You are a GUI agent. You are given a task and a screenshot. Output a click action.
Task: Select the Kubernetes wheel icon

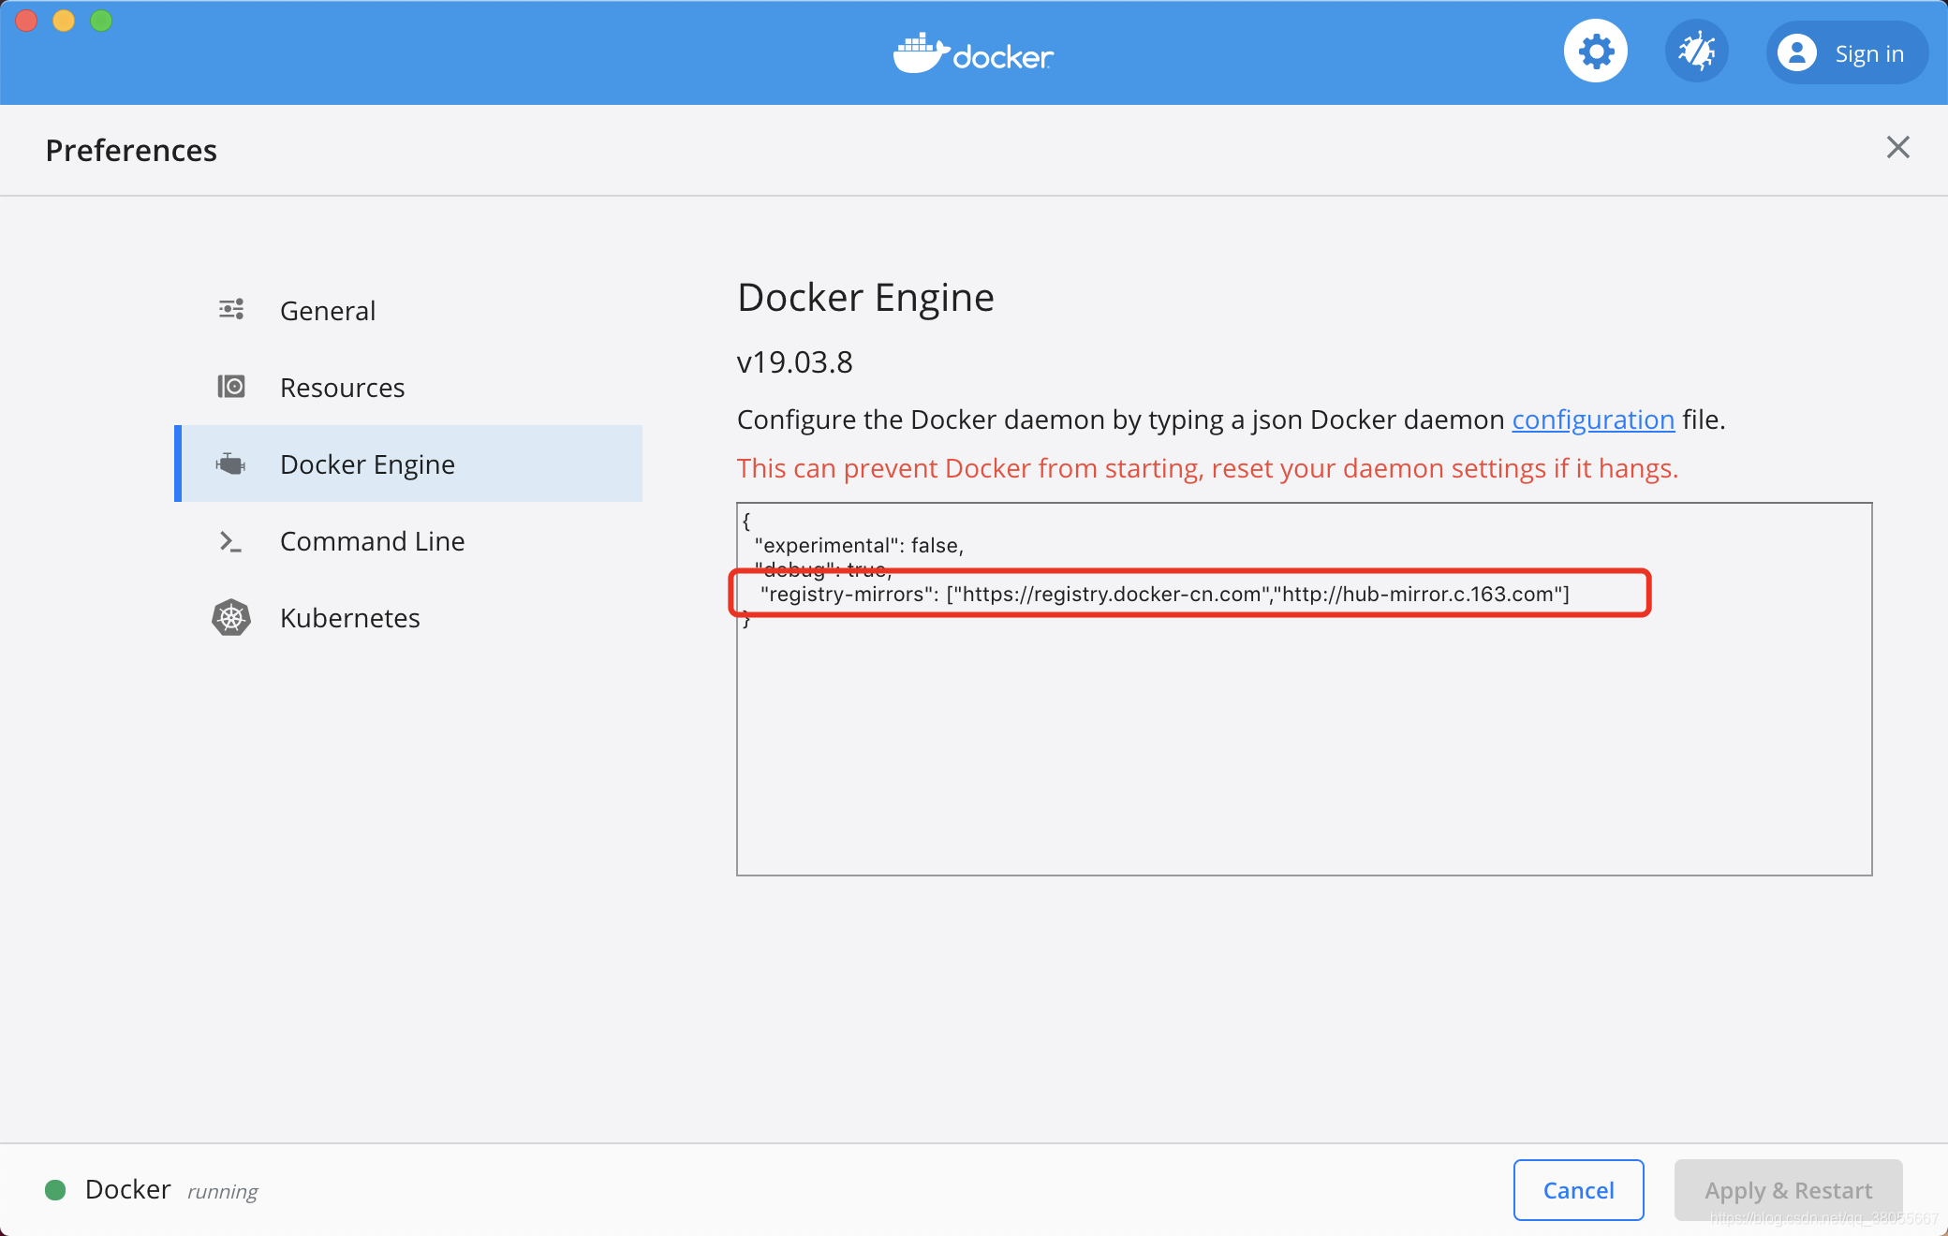231,618
